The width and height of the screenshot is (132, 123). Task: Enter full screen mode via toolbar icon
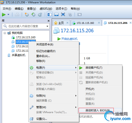[x=63, y=14]
